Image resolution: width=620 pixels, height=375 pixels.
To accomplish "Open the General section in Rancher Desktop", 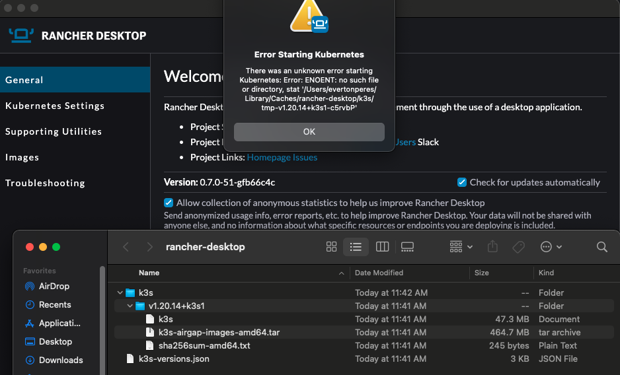I will pos(75,80).
